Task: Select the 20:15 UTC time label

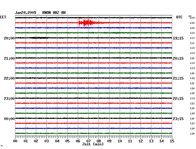Action: coord(178,59)
